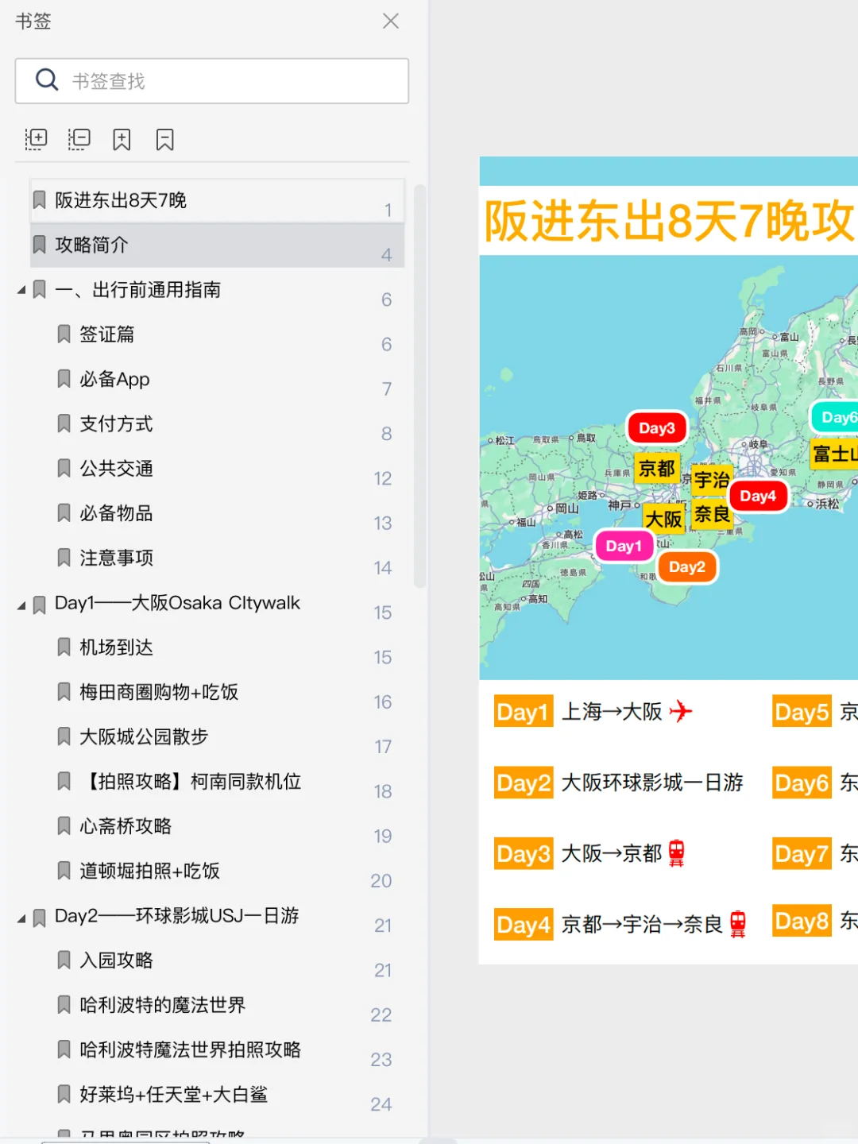Image resolution: width=858 pixels, height=1144 pixels.
Task: Close the 书签 bookmarks panel
Action: 390,21
